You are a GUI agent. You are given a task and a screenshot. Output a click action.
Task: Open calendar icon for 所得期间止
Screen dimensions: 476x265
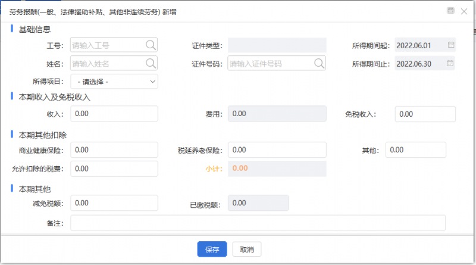coord(450,63)
